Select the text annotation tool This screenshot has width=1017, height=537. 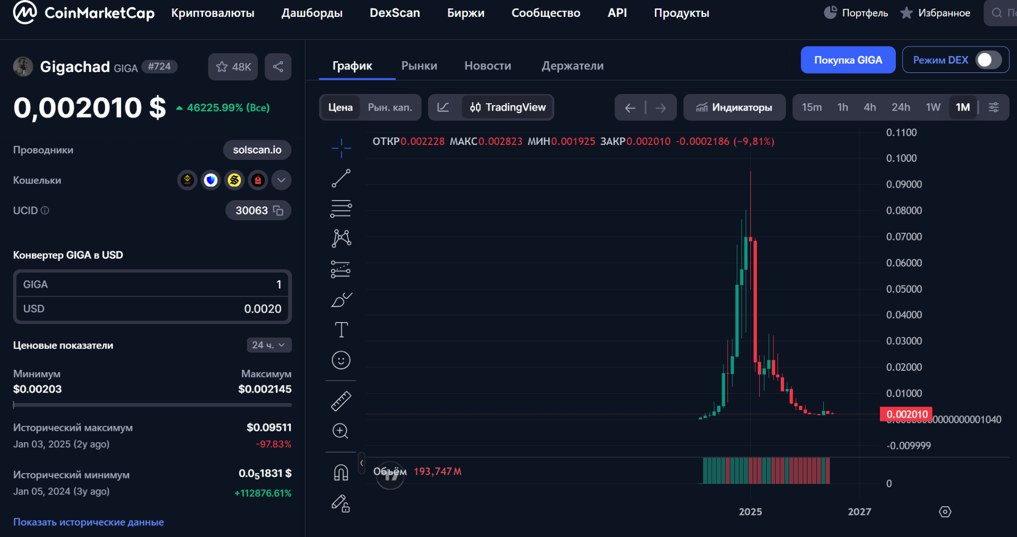(x=341, y=330)
